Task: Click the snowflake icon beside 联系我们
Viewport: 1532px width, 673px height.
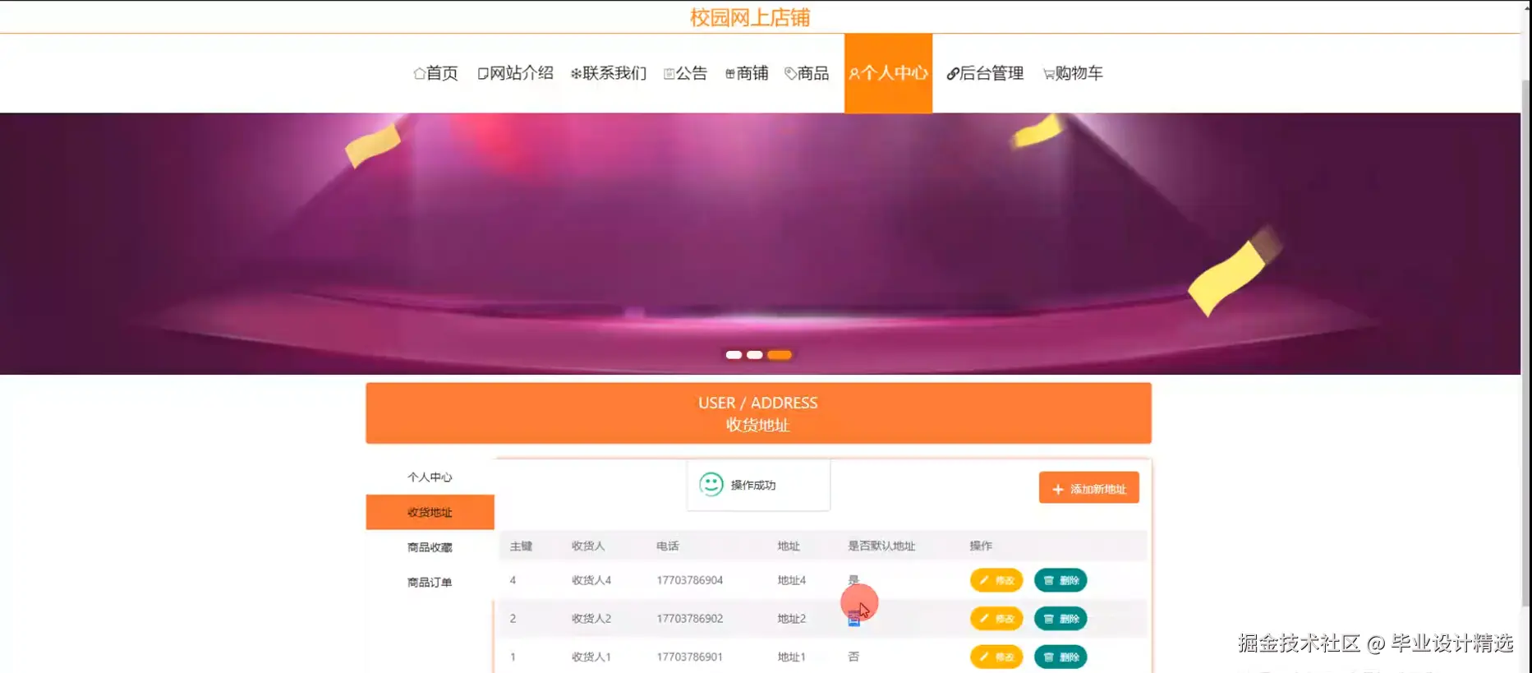Action: (x=576, y=74)
